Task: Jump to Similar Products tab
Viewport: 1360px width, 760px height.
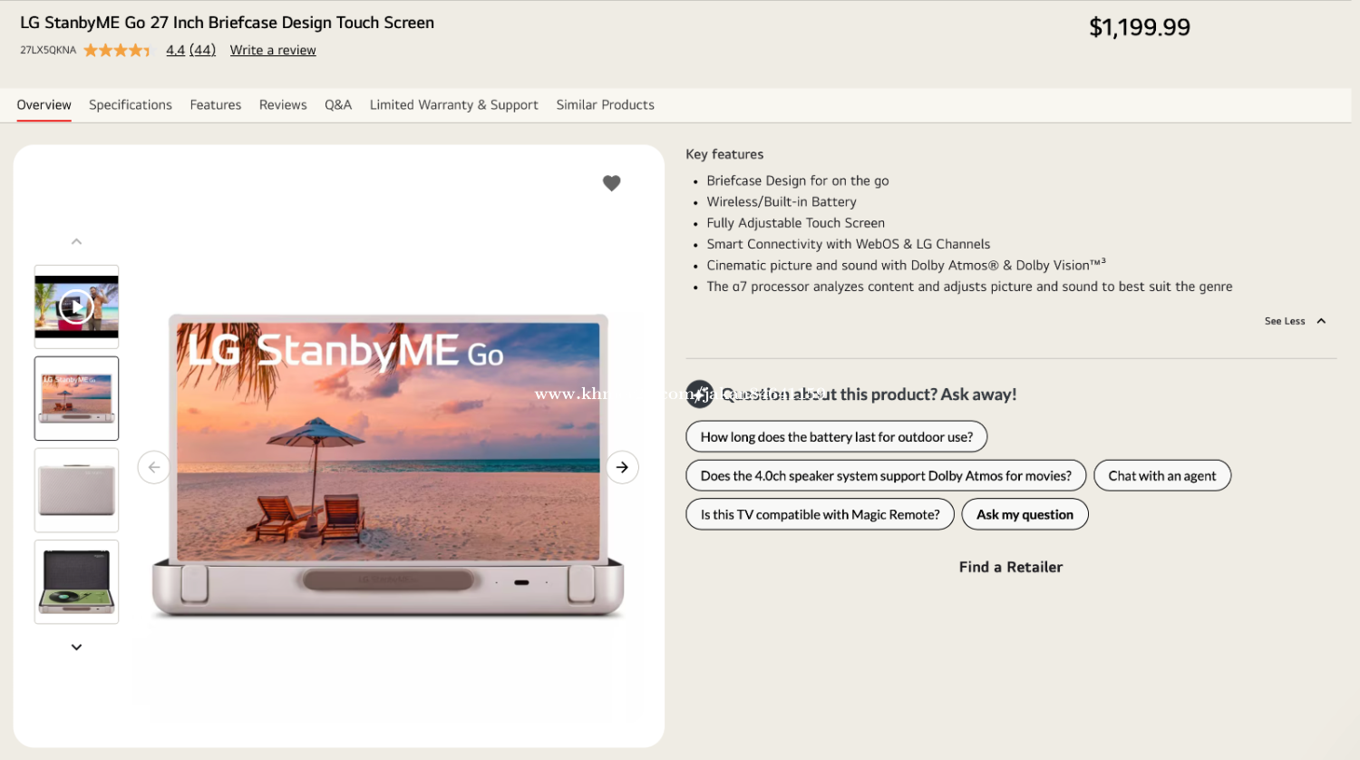Action: [x=606, y=105]
